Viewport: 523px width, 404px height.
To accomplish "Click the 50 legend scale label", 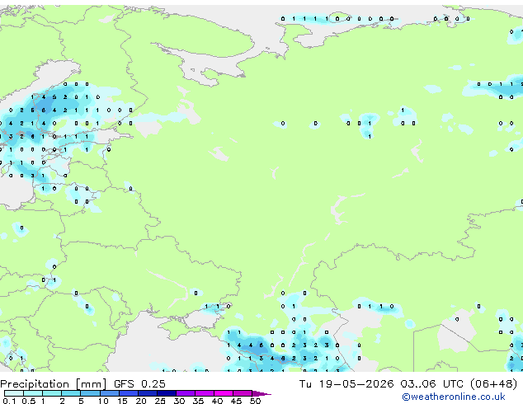I will pyautogui.click(x=255, y=401).
